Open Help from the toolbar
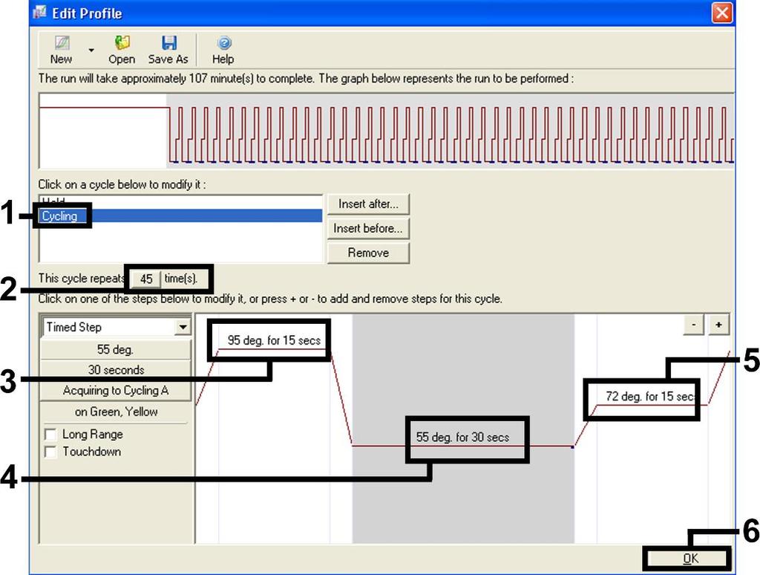This screenshot has width=760, height=575. pos(223,50)
